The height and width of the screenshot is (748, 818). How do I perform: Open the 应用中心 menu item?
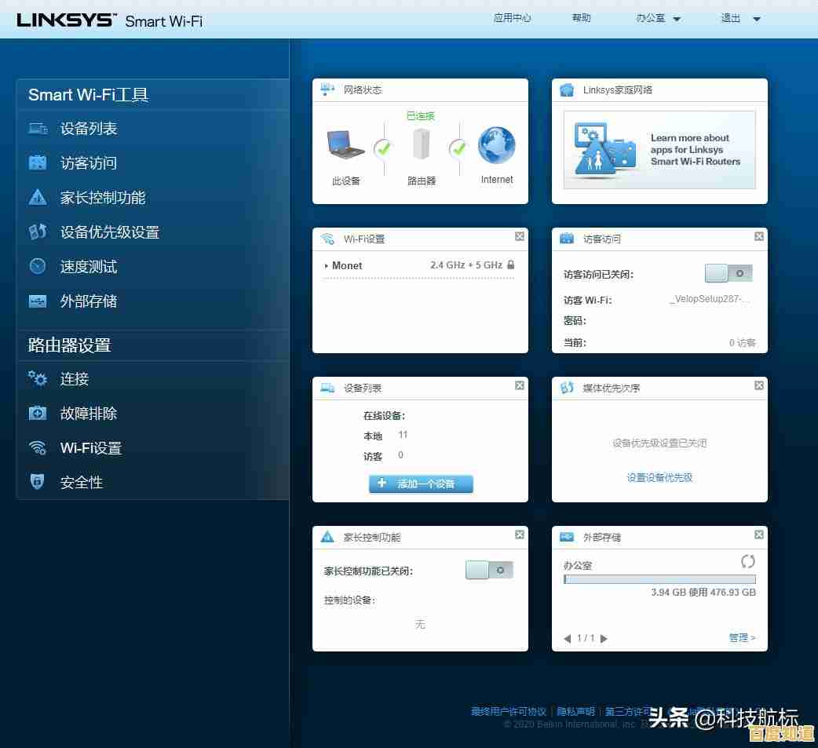513,18
